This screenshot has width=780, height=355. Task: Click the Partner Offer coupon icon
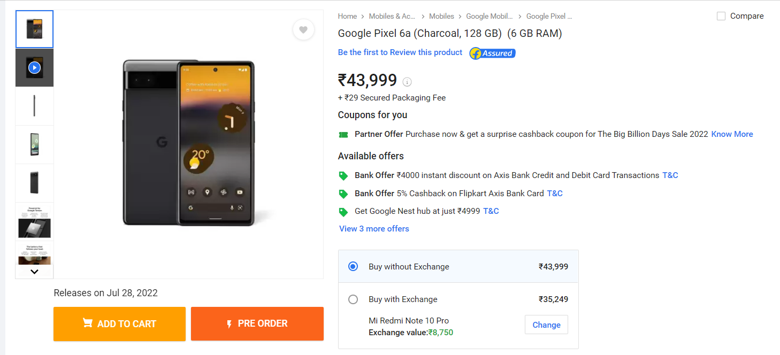coord(343,134)
